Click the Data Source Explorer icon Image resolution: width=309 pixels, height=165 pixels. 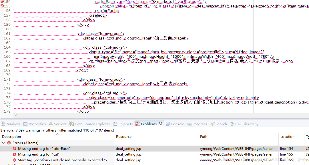[x=71, y=124]
